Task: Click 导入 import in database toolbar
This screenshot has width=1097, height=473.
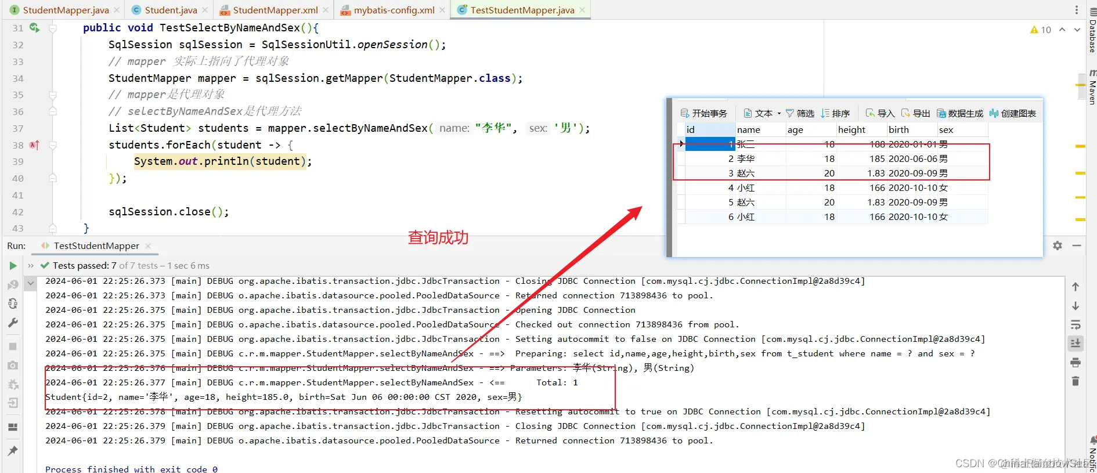Action: click(x=880, y=113)
